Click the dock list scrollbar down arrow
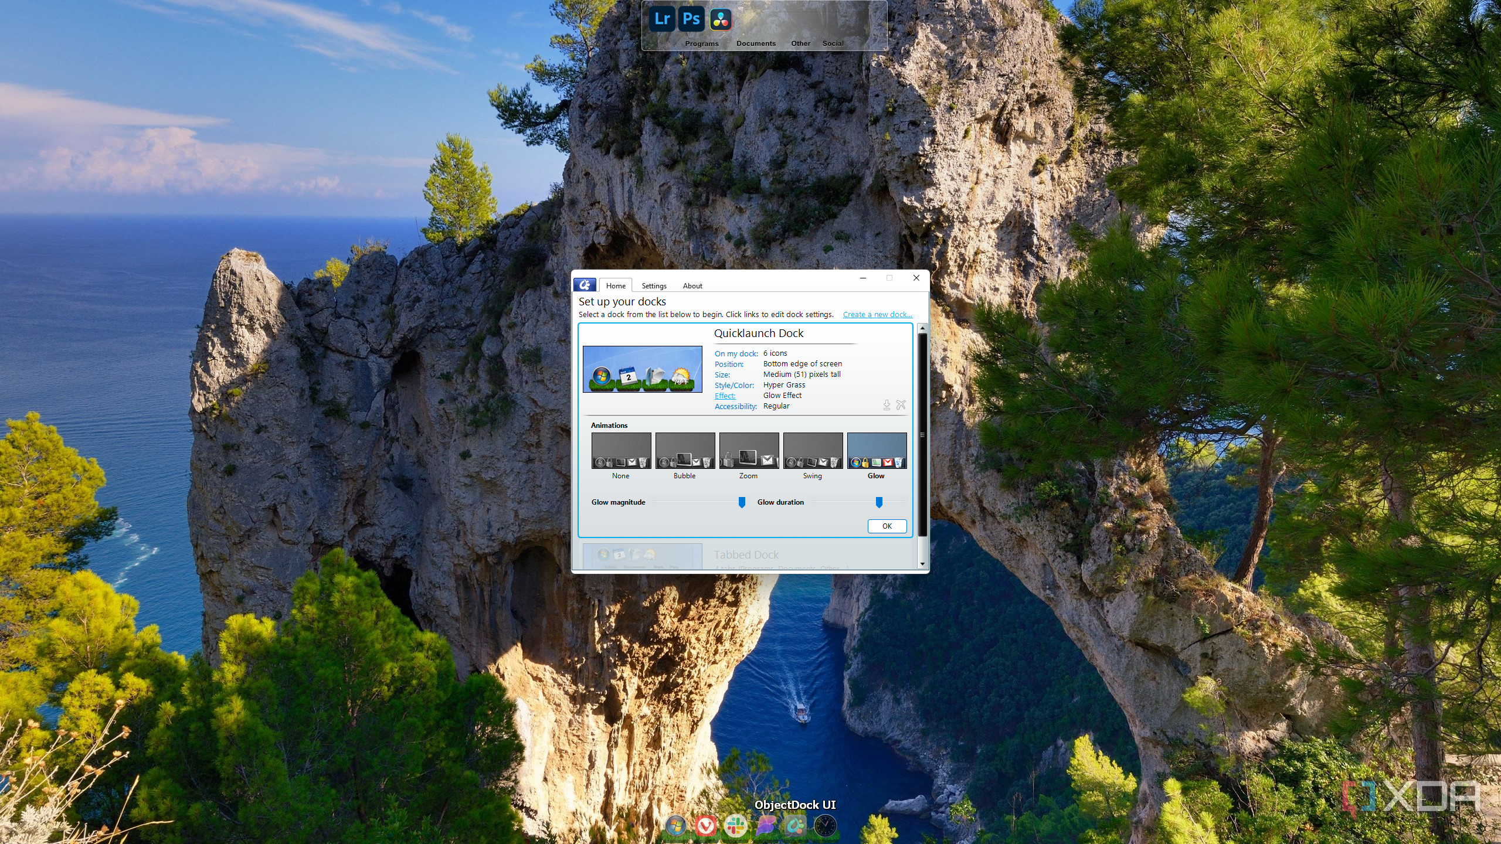 pos(922,564)
